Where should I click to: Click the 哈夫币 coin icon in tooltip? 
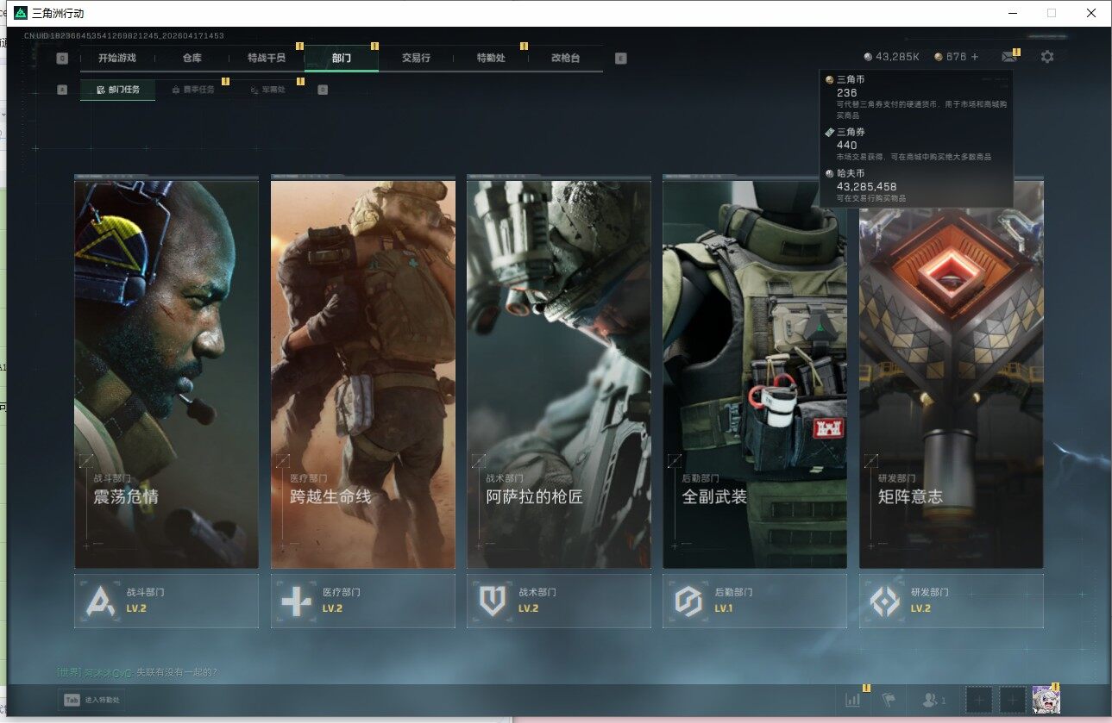(830, 173)
